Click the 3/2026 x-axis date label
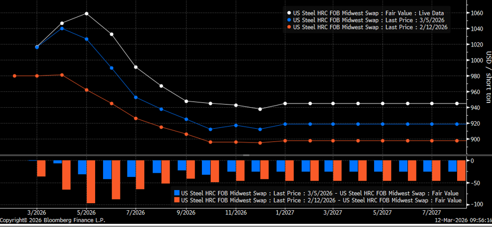The width and height of the screenshot is (492, 227). pyautogui.click(x=36, y=212)
